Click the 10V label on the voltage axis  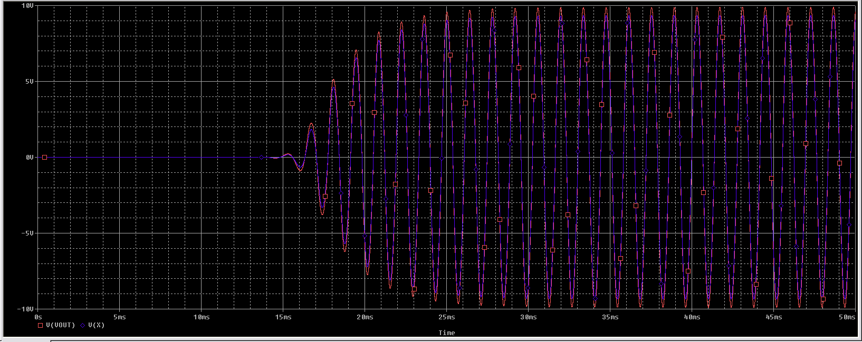pyautogui.click(x=28, y=6)
